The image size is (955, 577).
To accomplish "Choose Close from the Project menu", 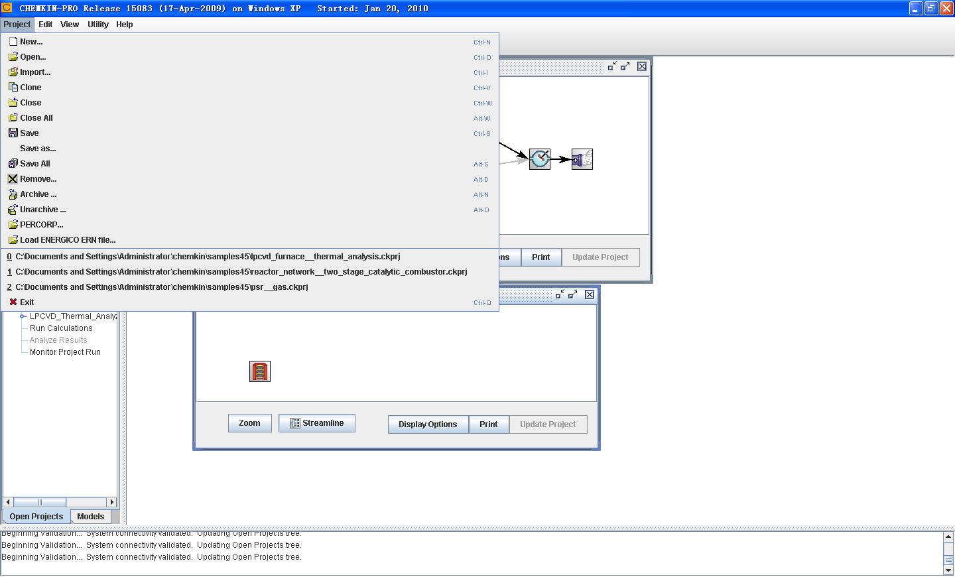I will (x=249, y=103).
